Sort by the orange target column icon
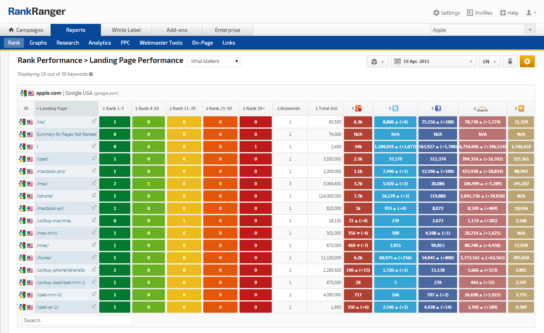The image size is (544, 333). (521, 108)
